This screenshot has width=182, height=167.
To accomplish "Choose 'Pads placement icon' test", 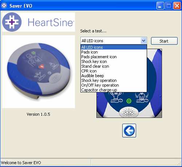I will pos(114,57).
